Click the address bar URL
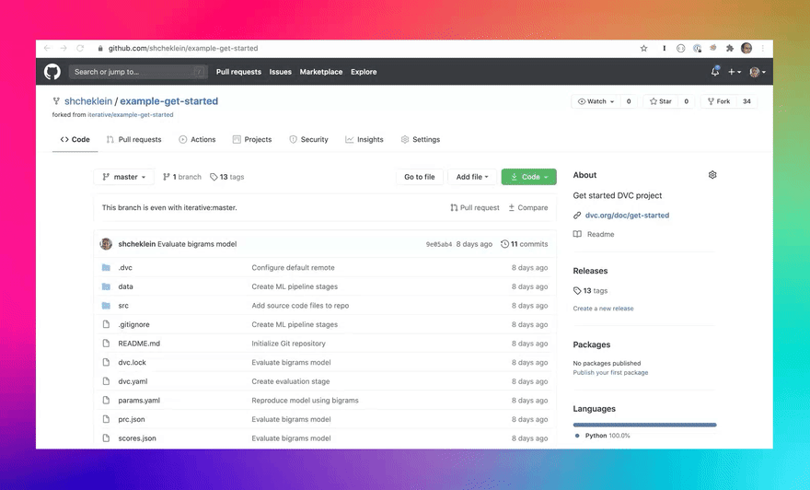This screenshot has height=490, width=810. (x=183, y=48)
